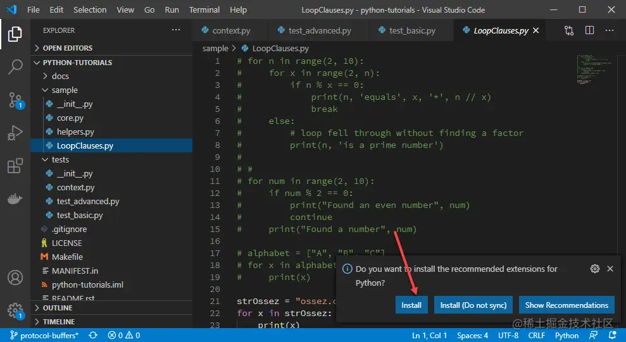The image size is (626, 342).
Task: Click Show Recommendations button
Action: coord(567,305)
